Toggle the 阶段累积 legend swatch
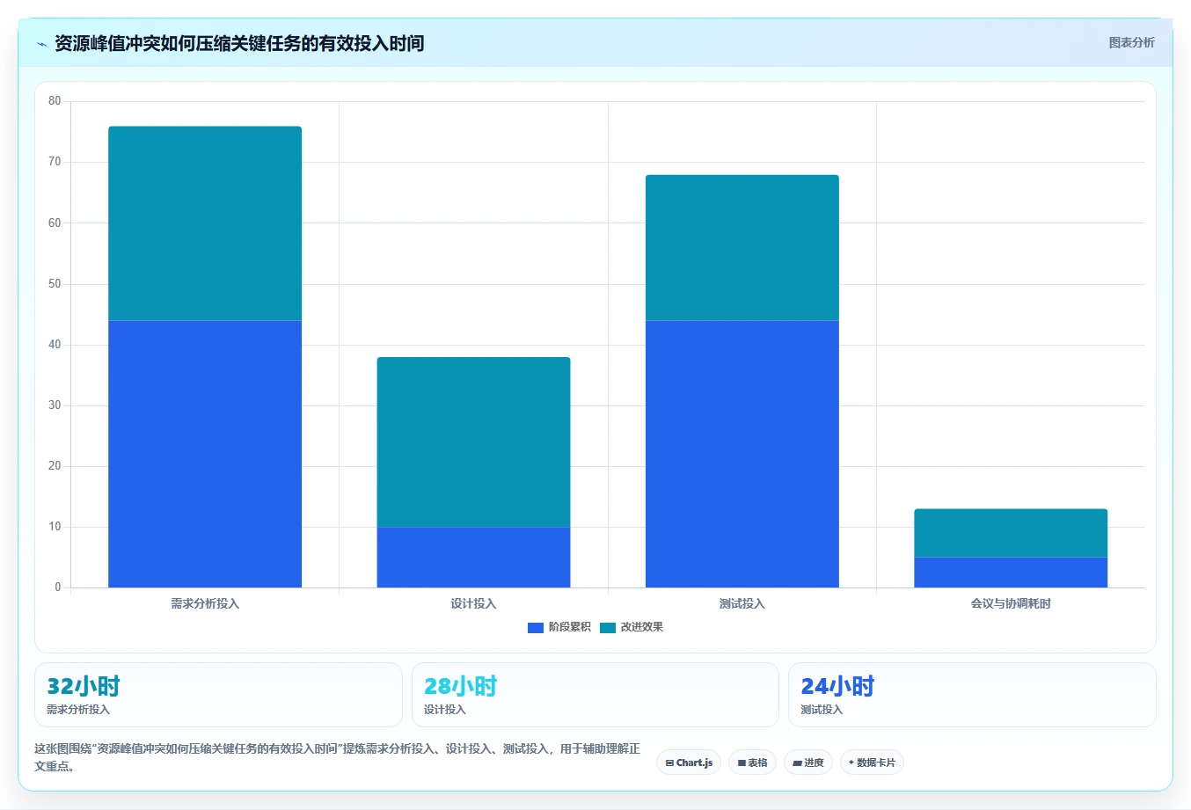 tap(535, 627)
